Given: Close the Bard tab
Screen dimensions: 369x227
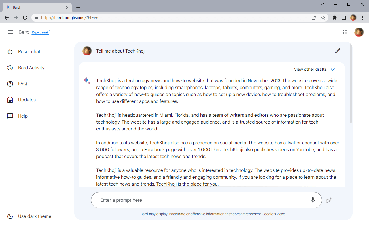Looking at the screenshot, I should tap(67, 7).
